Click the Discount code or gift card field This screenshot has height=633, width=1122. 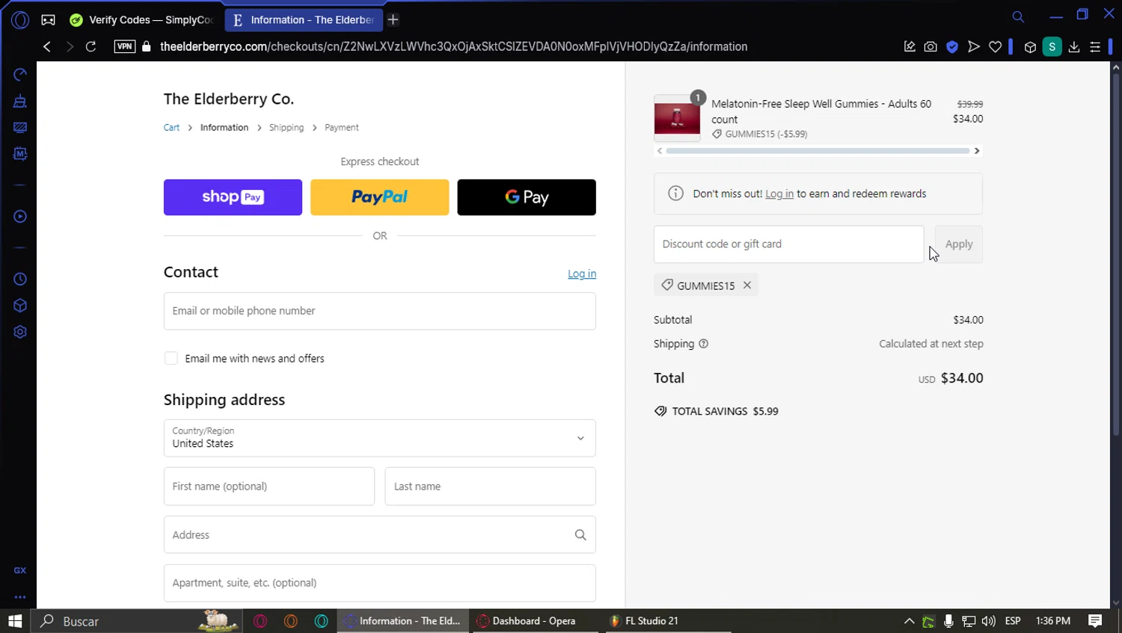tap(789, 244)
